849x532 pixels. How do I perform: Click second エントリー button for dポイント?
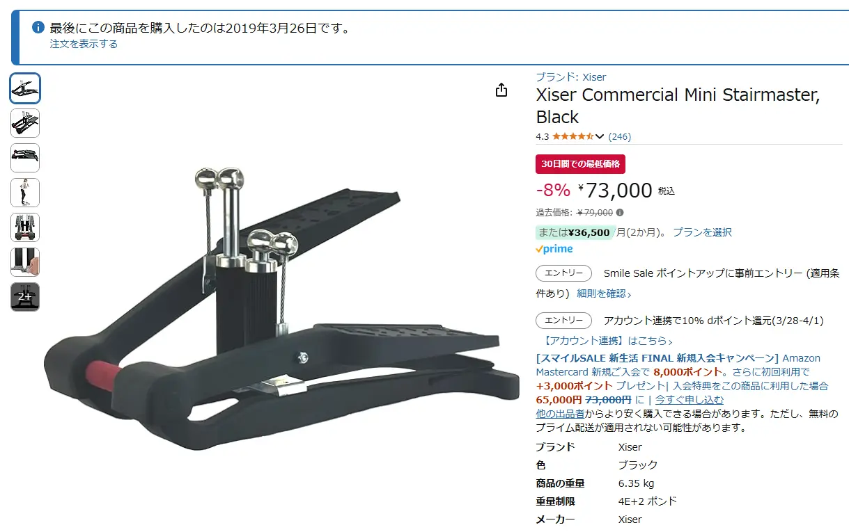[x=563, y=321]
